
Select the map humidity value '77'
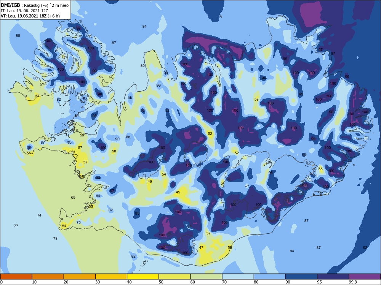point(16,226)
